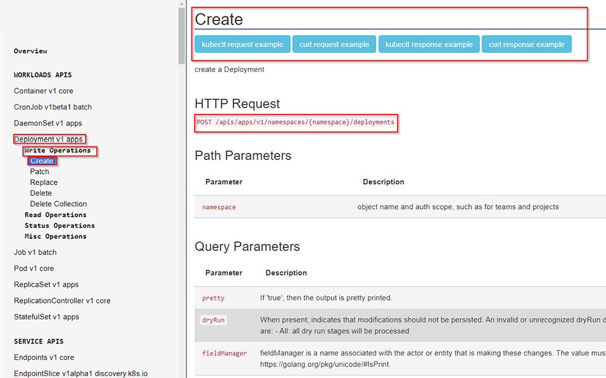Expand Write Operations group
Viewport: 606px width, 378px height.
(x=58, y=150)
